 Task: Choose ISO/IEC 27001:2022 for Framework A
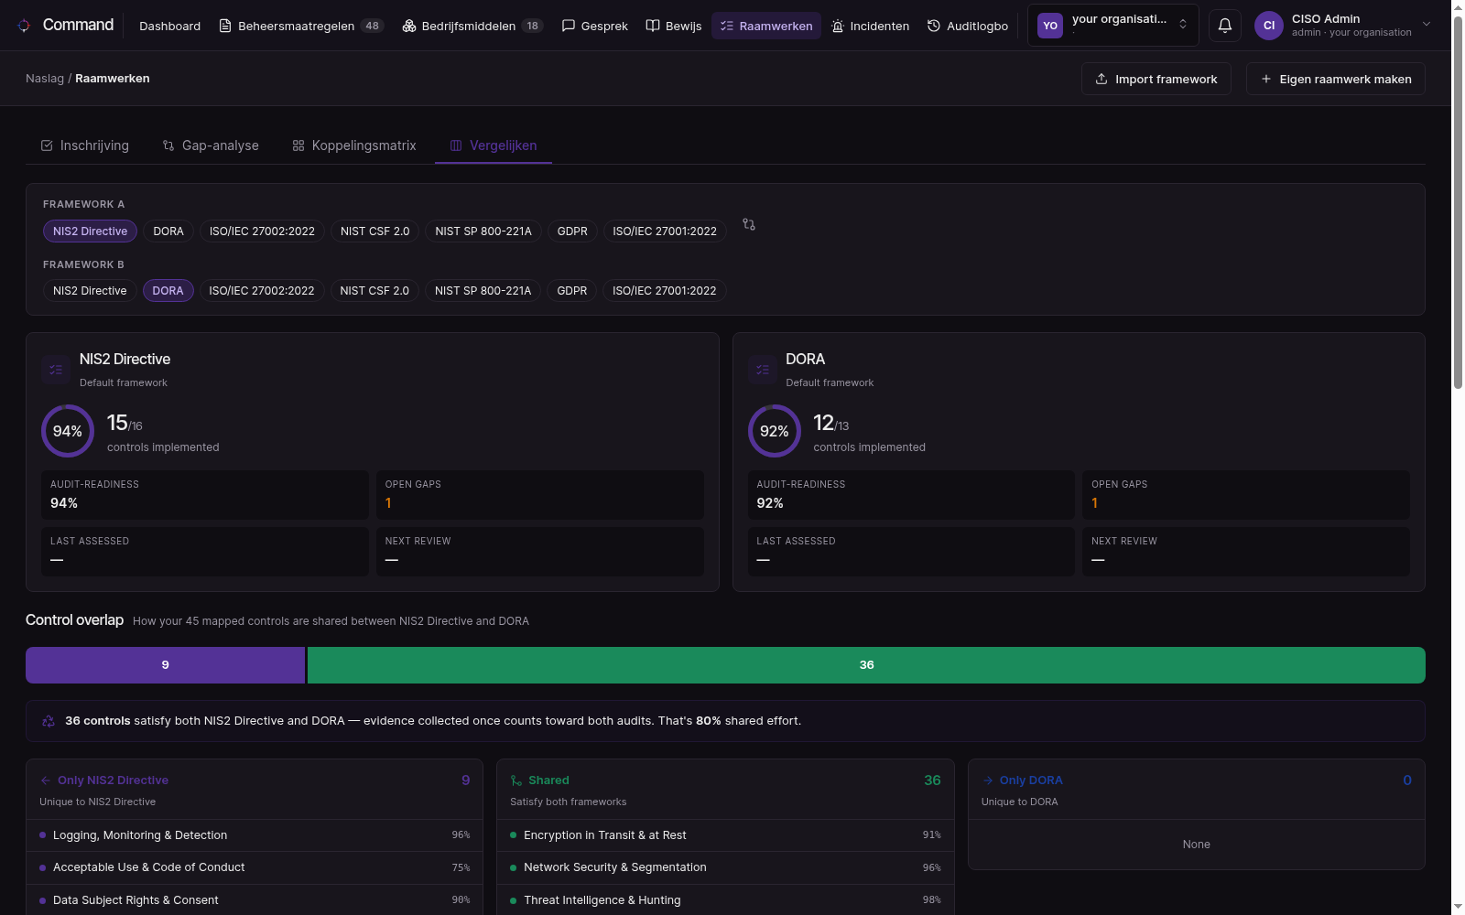click(x=665, y=231)
